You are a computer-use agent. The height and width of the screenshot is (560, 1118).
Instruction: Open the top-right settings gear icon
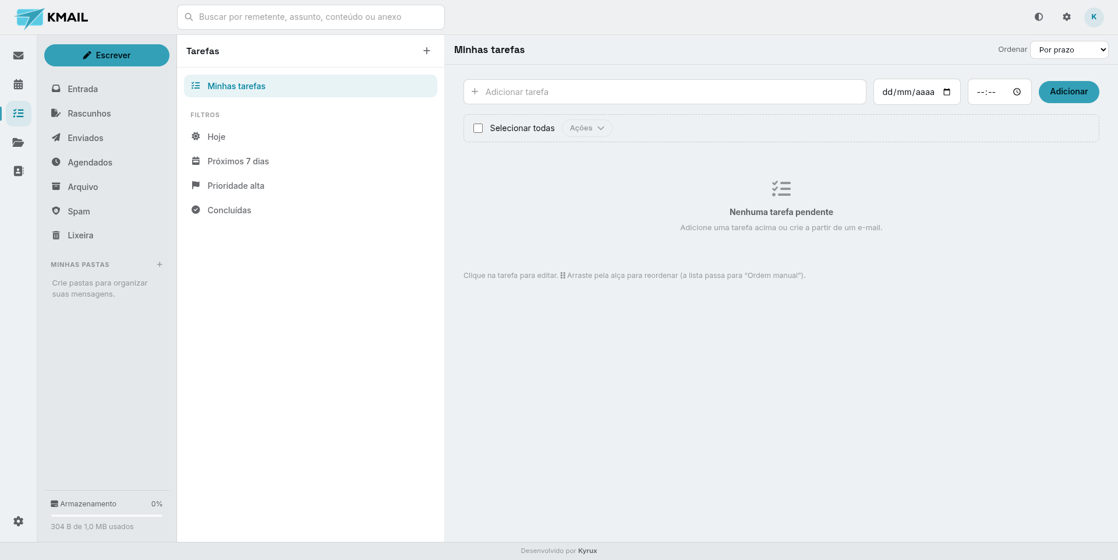coord(1067,17)
